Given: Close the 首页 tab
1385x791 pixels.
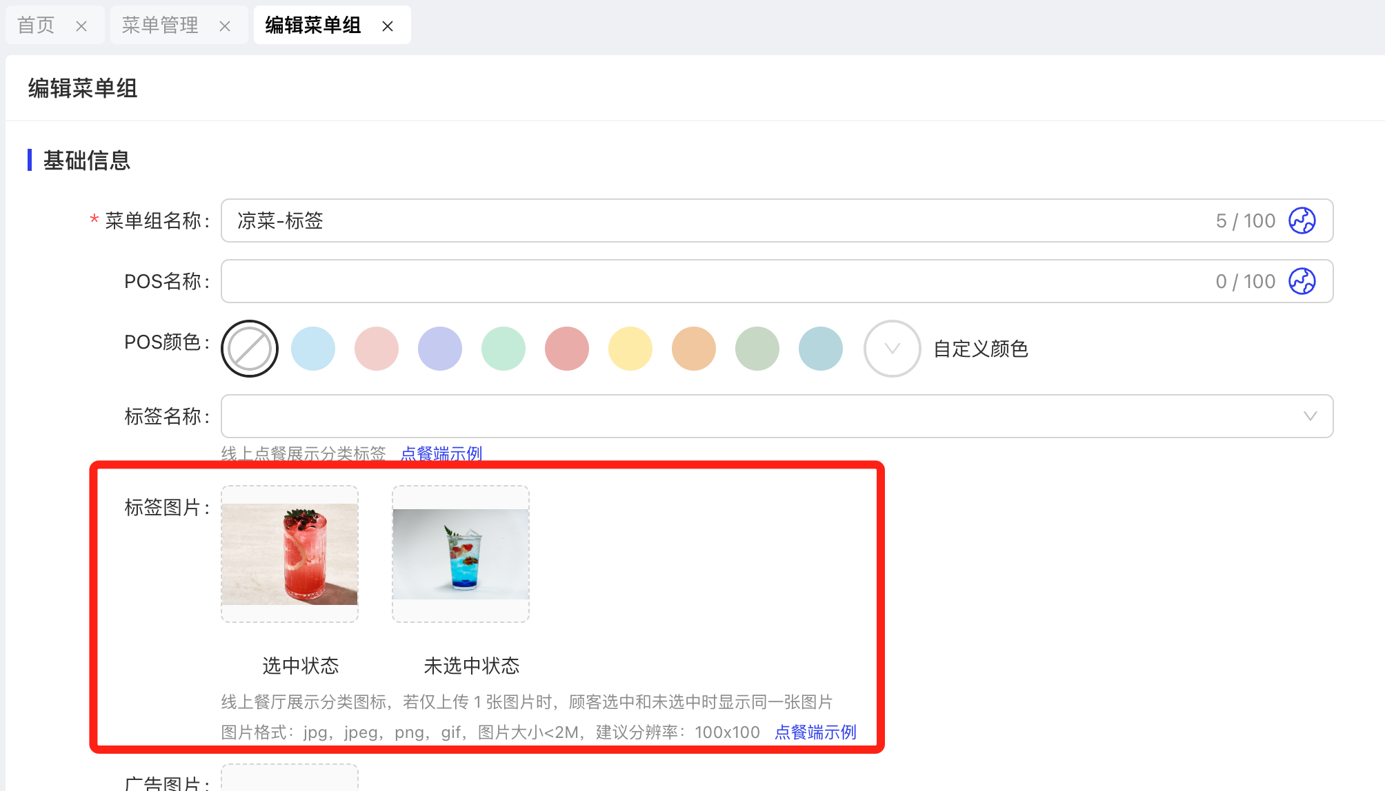Looking at the screenshot, I should (81, 26).
